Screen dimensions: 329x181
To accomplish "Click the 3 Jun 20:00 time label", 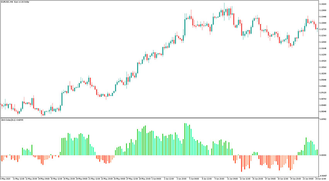I will click(182, 179).
